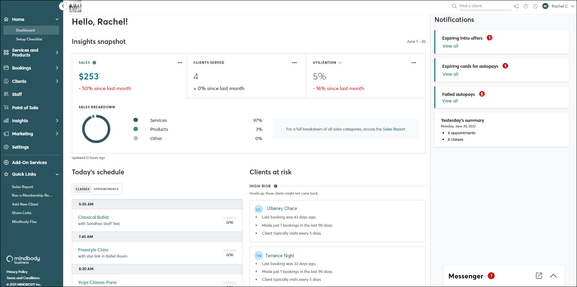Viewport: 577px width, 287px height.
Task: Click the business logo thumbnail
Action: 75,7
